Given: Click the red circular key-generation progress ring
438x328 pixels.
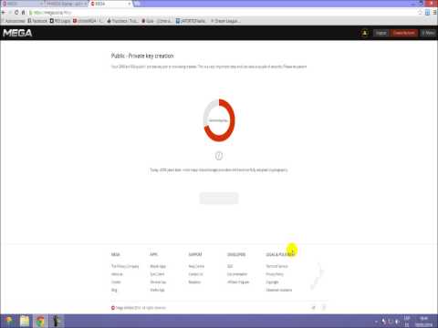Looking at the screenshot, I should click(219, 120).
